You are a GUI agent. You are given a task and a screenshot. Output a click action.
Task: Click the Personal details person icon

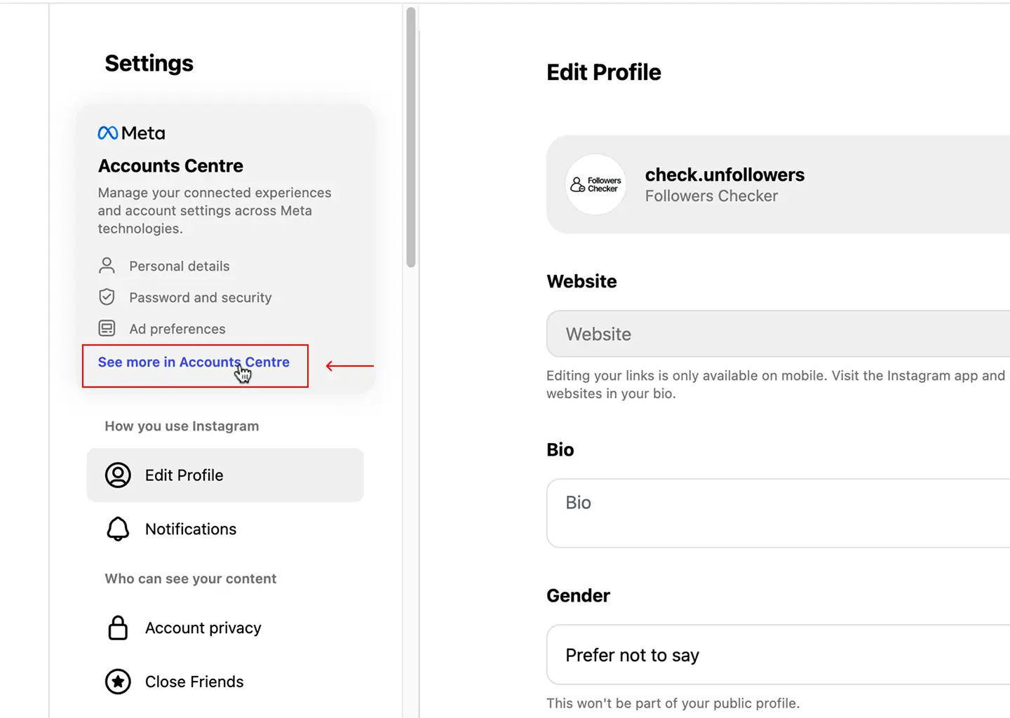pos(107,266)
